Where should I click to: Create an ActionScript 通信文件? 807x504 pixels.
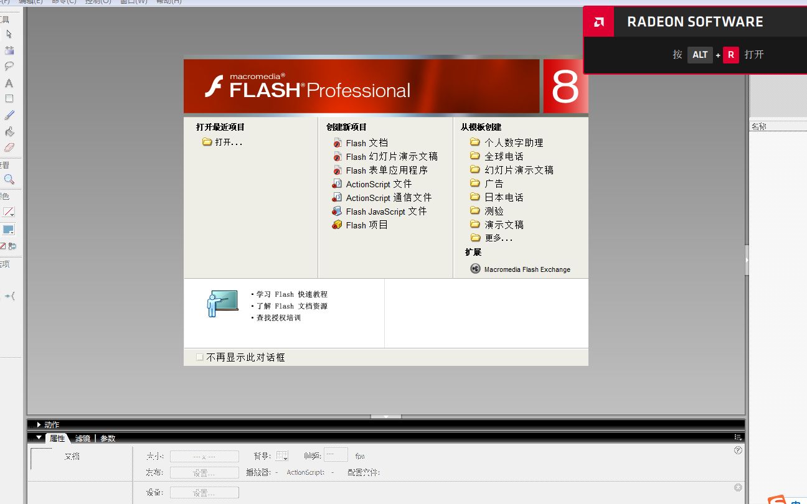pos(389,197)
